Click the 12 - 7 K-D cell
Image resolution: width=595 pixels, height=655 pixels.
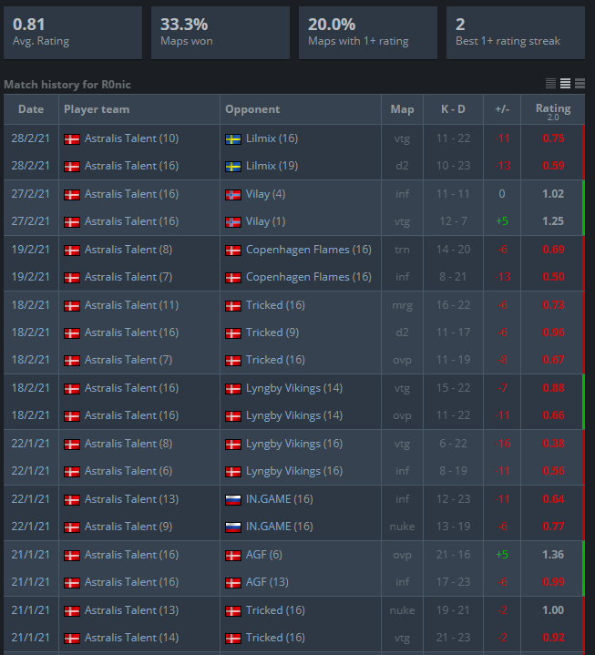[454, 221]
